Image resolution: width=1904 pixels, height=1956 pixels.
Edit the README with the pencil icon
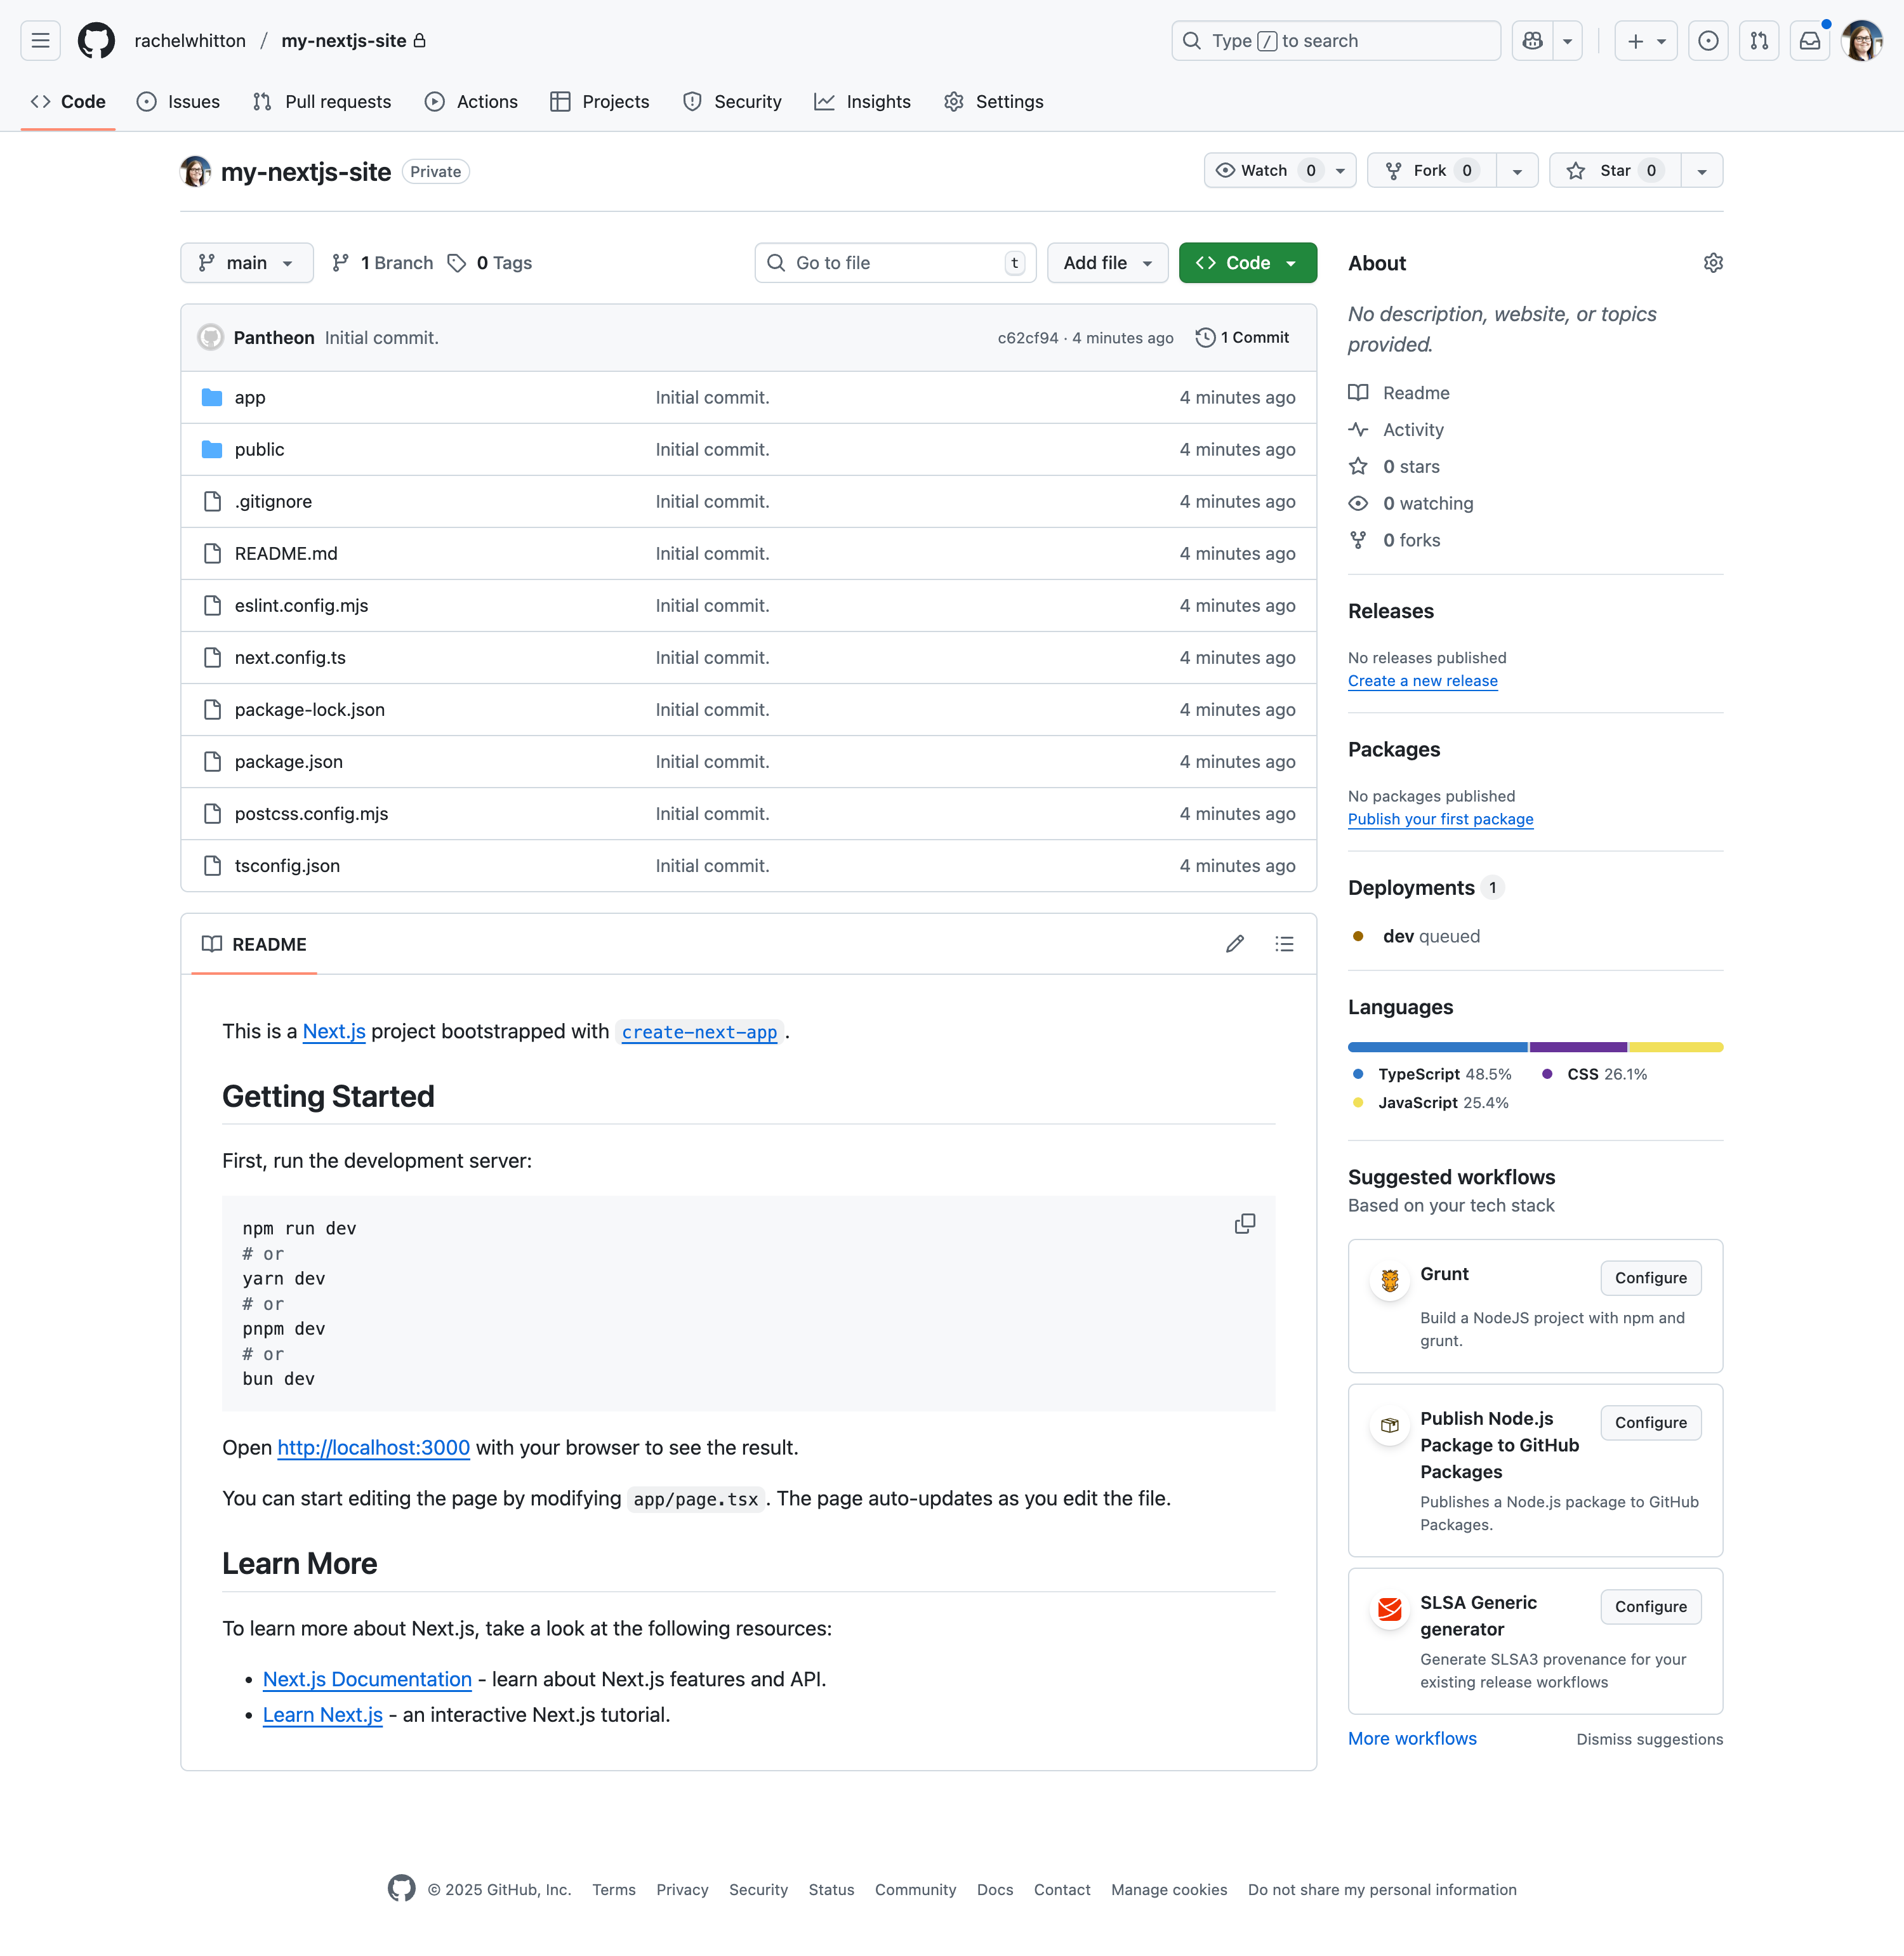coord(1234,944)
